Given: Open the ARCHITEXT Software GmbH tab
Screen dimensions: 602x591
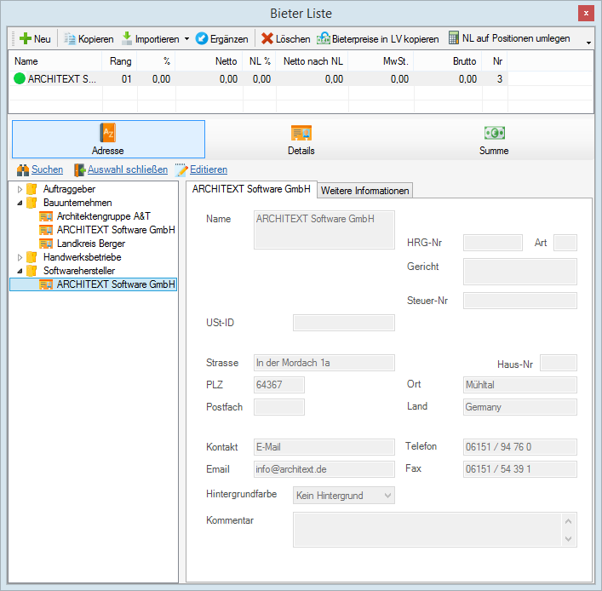Looking at the screenshot, I should pyautogui.click(x=251, y=189).
